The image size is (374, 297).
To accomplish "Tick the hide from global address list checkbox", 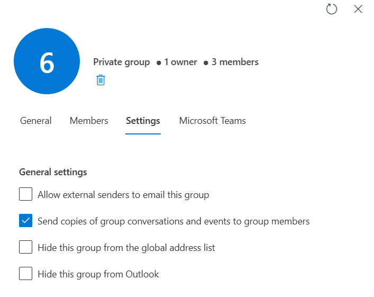I will 26,247.
